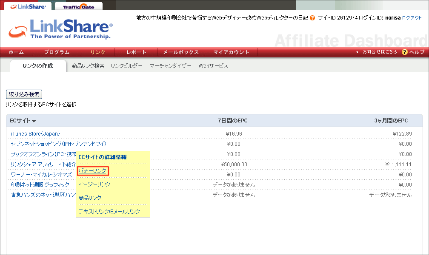Sort by the ECサイト column arrow
The width and height of the screenshot is (429, 255).
point(34,121)
